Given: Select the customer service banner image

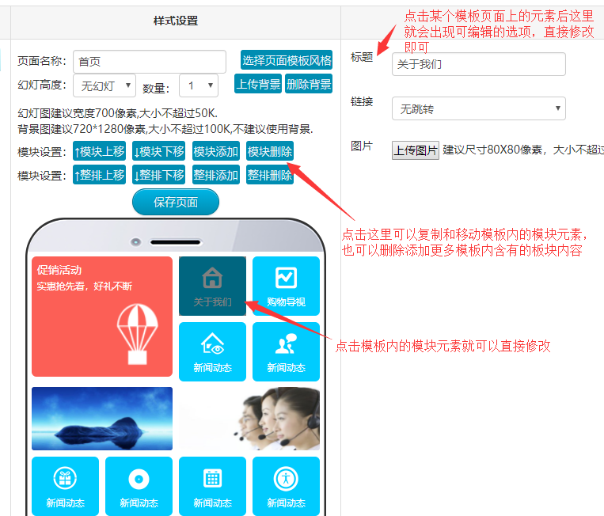Looking at the screenshot, I should coord(249,418).
